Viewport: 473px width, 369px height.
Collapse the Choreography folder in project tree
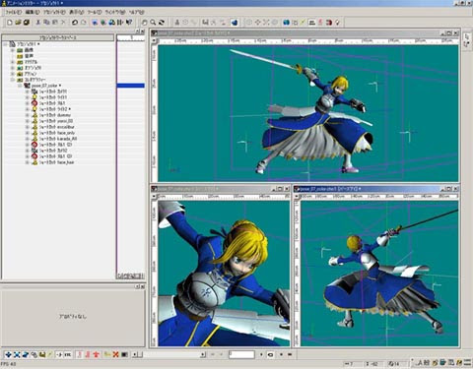[x=13, y=80]
